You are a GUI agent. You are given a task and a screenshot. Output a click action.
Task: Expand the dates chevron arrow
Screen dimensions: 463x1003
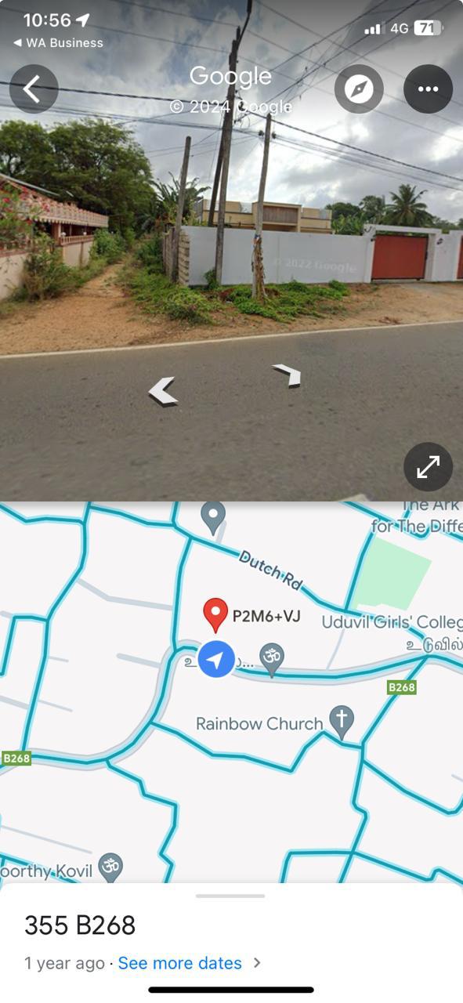tap(257, 963)
